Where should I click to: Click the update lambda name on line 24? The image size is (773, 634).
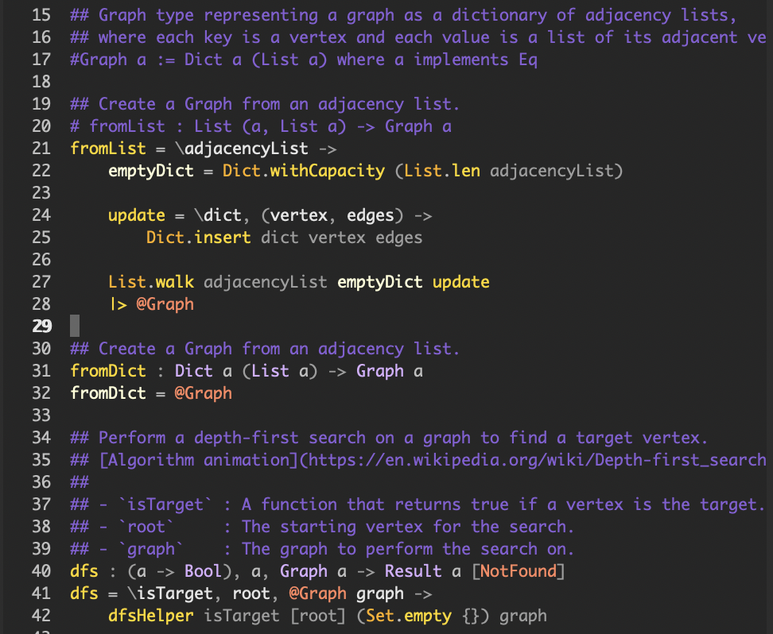click(x=137, y=215)
